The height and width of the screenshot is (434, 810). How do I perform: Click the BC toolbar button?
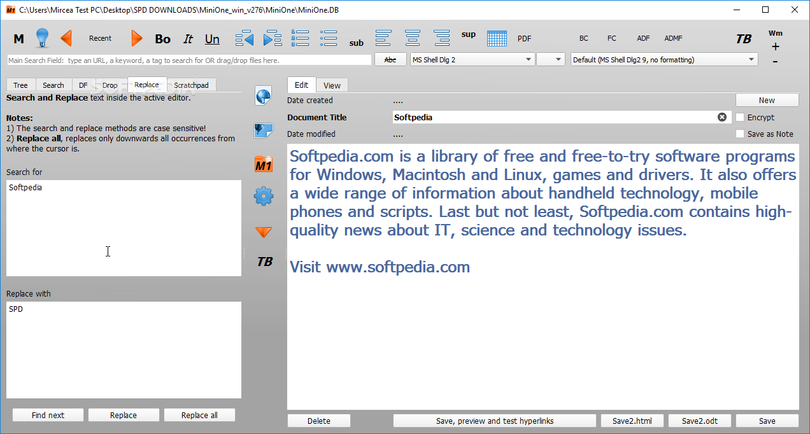click(x=584, y=38)
